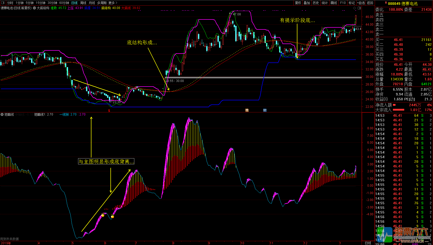Toggle the left panel icon in top-left corner
Viewport: 433px width, 245px height.
(3, 3)
